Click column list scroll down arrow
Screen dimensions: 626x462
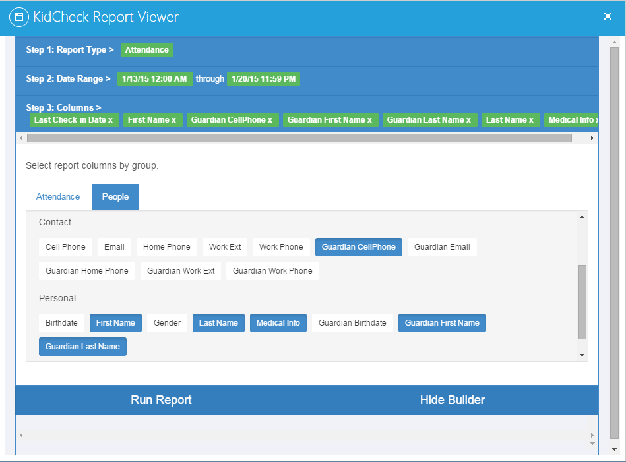pos(582,355)
